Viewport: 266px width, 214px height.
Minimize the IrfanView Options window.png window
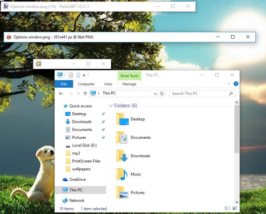click(218, 37)
